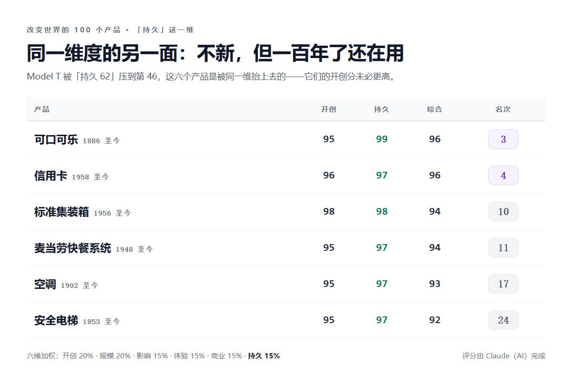
Task: Click 麦当劳快餐系统's 综合 score 94
Action: (435, 248)
